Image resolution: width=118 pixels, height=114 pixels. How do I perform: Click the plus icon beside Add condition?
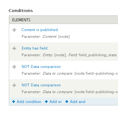[x=13, y=102]
